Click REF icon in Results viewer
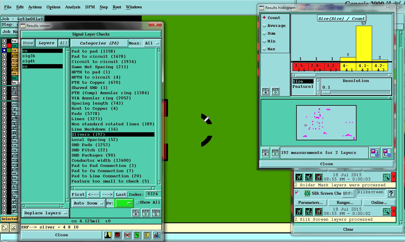405x242 pixels. 145,213
